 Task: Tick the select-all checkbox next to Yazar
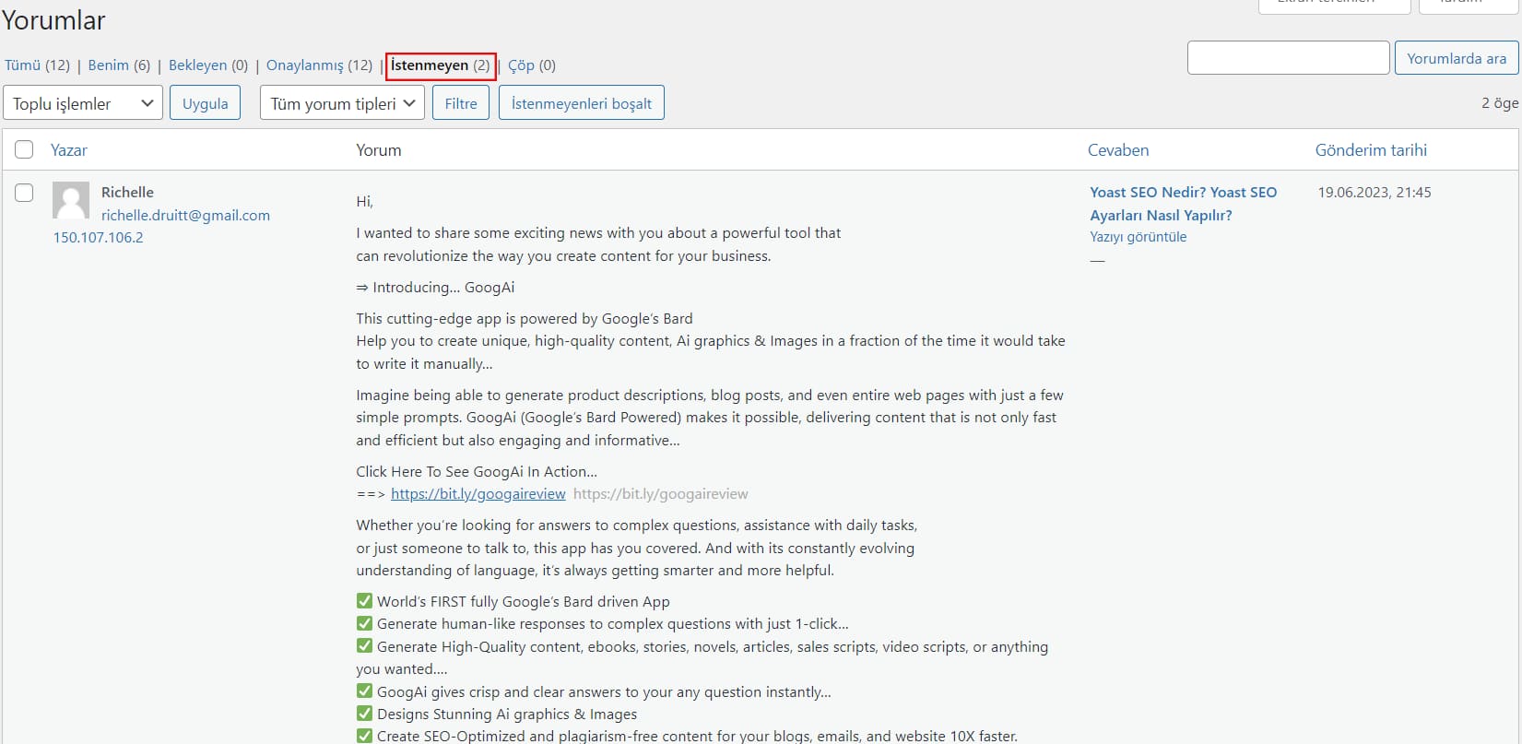(24, 149)
